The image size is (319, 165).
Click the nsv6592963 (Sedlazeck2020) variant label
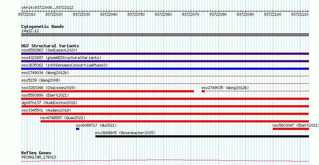tap(49, 50)
